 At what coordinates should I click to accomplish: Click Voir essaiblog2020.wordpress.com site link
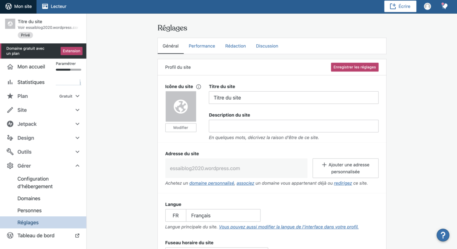click(48, 28)
